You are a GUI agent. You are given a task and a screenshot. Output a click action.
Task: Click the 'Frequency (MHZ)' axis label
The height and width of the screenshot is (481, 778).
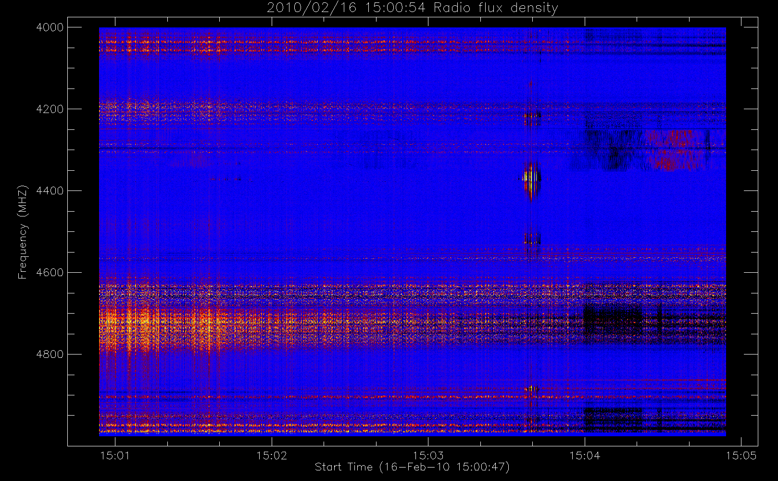click(23, 232)
